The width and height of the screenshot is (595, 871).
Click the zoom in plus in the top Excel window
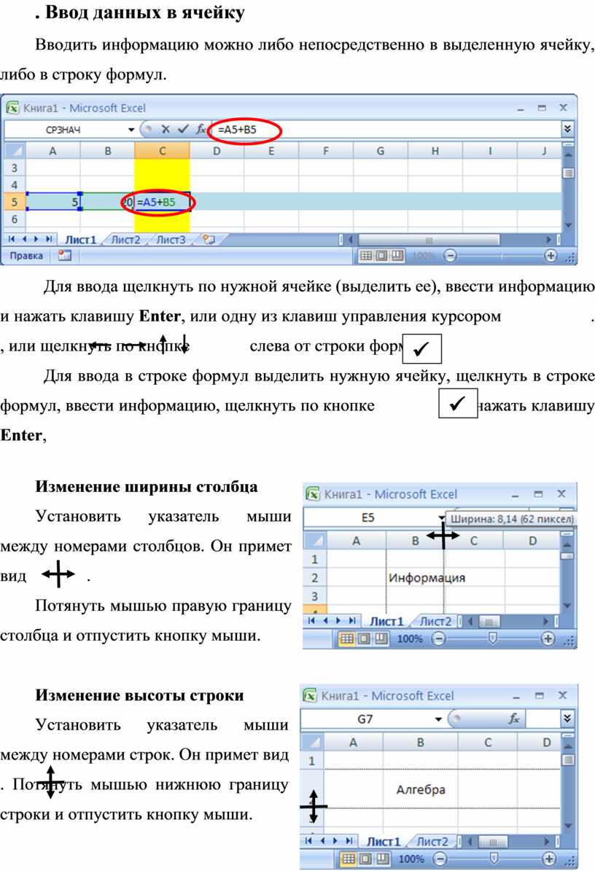551,256
